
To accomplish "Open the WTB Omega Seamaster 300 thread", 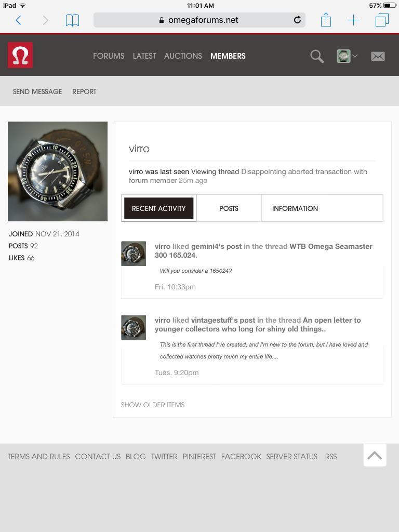I will (x=330, y=246).
